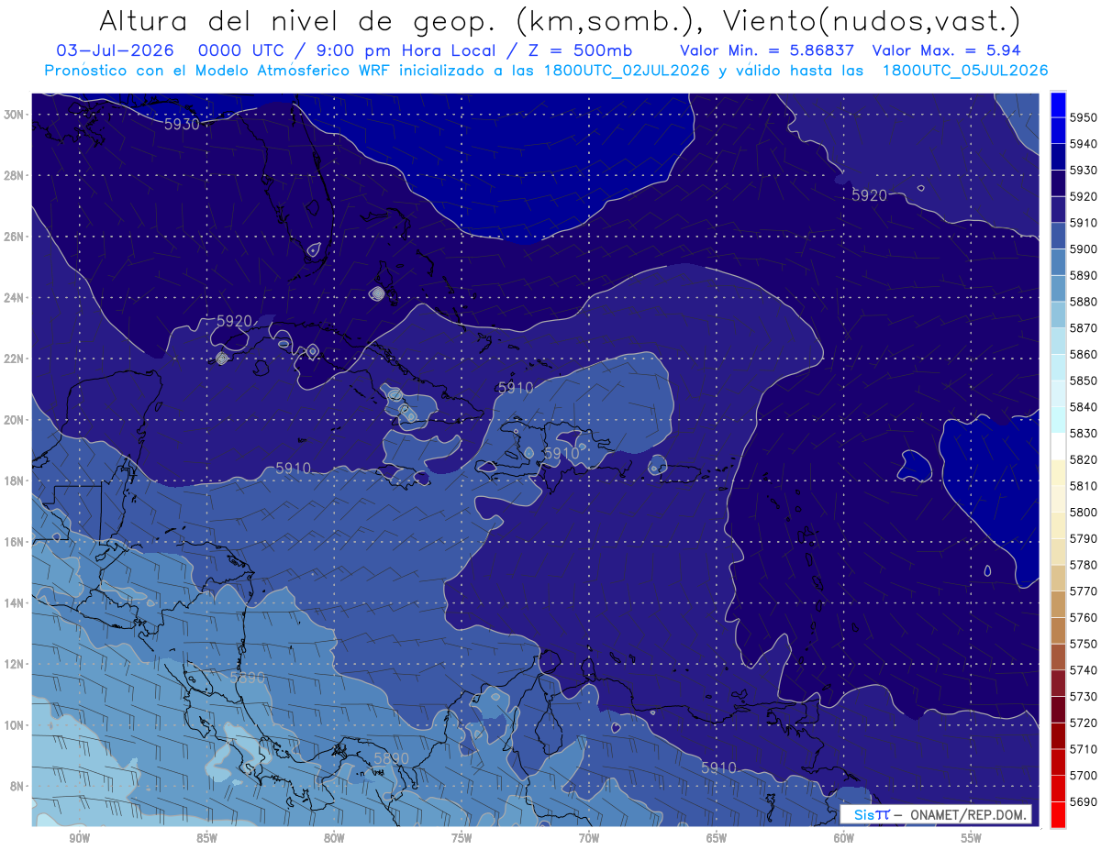Click the '20N' latitude axis label
The width and height of the screenshot is (1101, 850).
pos(14,420)
